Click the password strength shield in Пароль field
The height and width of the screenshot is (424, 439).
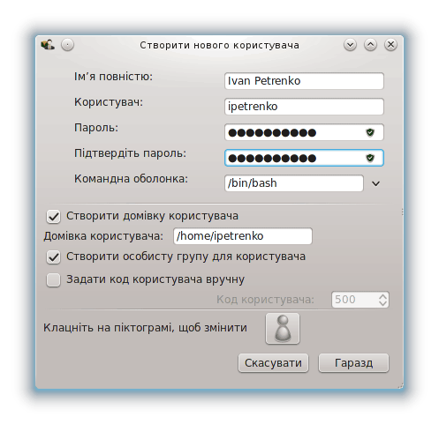[x=370, y=132]
